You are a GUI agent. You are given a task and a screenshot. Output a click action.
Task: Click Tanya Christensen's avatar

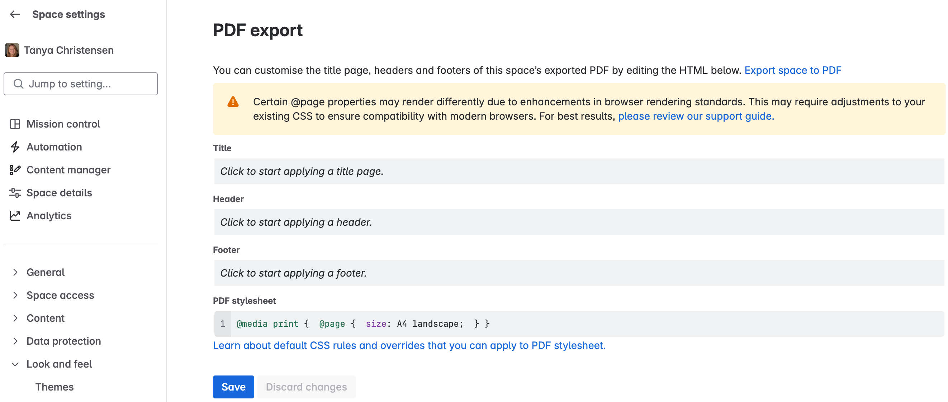tap(12, 50)
